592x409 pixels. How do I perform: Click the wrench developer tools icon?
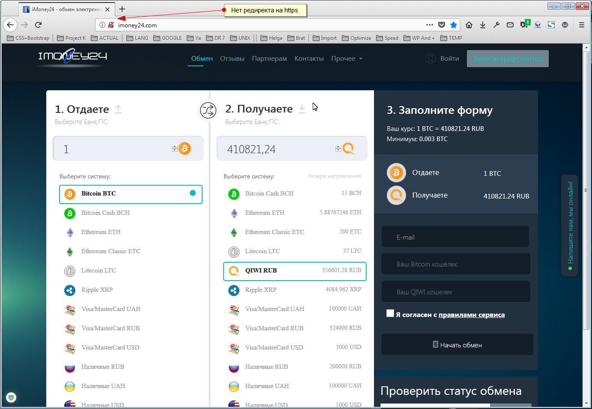point(496,25)
